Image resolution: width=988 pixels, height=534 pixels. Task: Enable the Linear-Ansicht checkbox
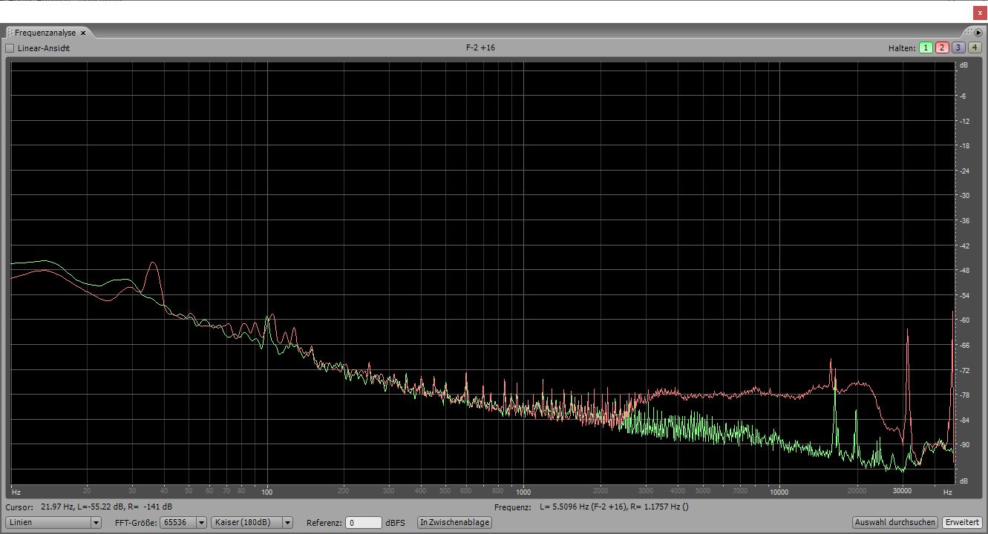[x=10, y=48]
